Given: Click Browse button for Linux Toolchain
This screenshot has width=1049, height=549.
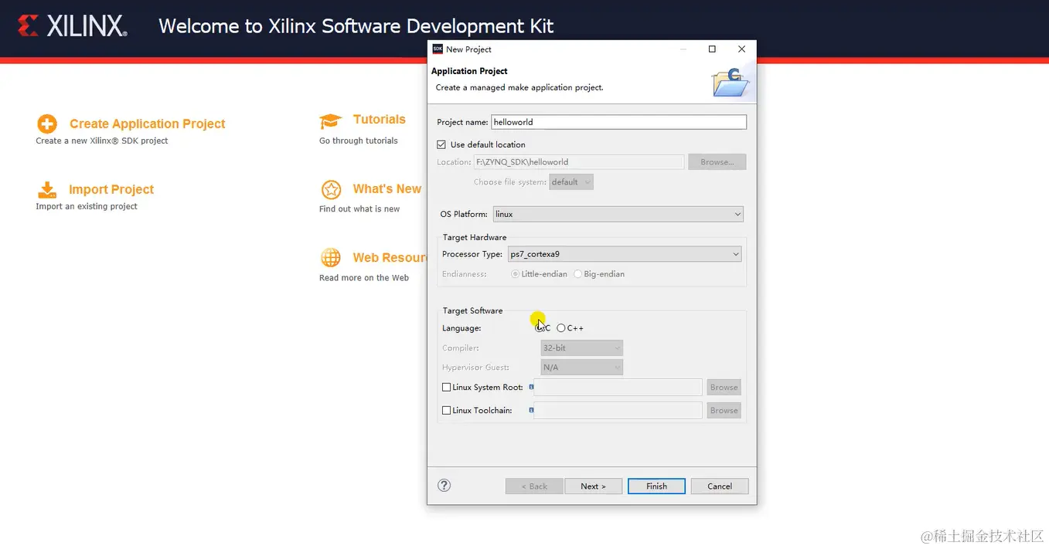Looking at the screenshot, I should [x=724, y=411].
